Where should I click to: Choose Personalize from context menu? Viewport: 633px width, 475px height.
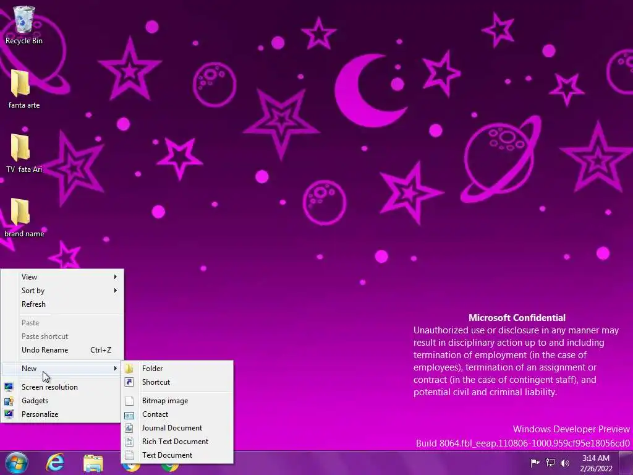coord(62,414)
